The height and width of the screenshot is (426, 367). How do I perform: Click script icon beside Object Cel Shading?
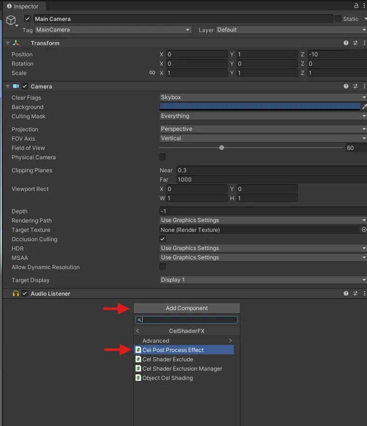[138, 378]
